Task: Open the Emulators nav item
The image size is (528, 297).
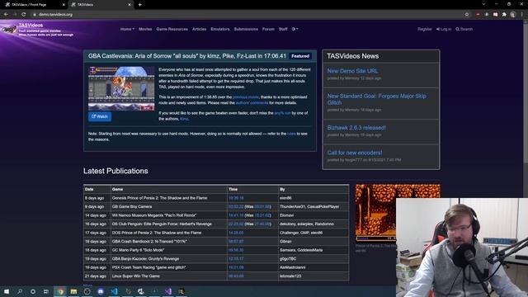Action: pyautogui.click(x=220, y=30)
